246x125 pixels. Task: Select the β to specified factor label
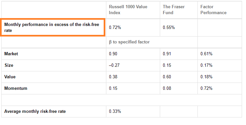[x=129, y=42]
